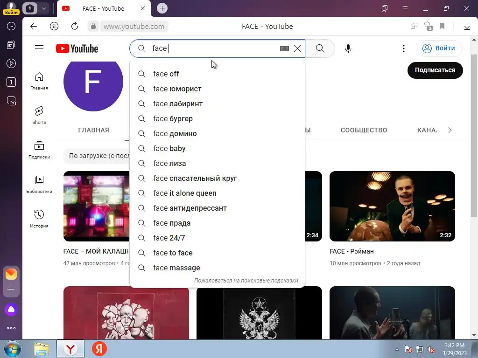Expand the tab group dropdown arrow
478x358 pixels.
(x=44, y=8)
